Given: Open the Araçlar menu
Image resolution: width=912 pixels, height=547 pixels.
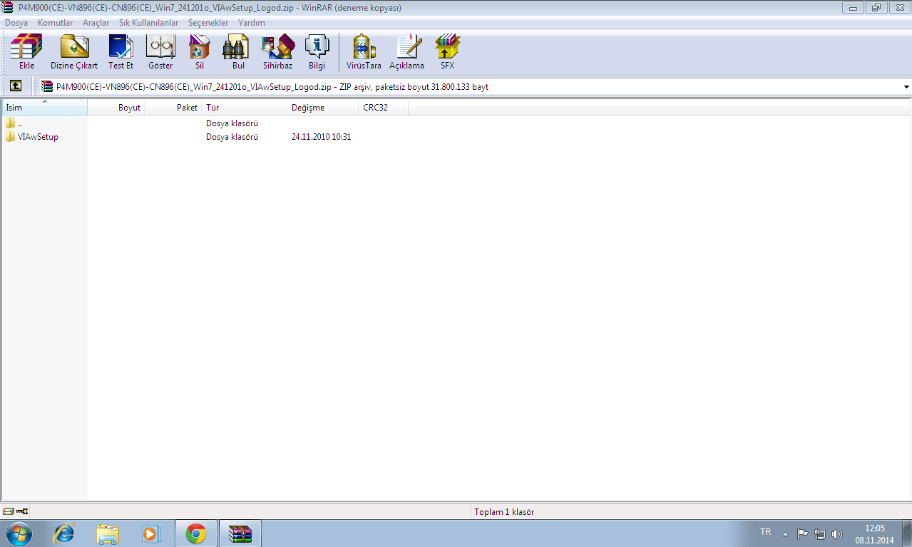Looking at the screenshot, I should click(x=96, y=23).
